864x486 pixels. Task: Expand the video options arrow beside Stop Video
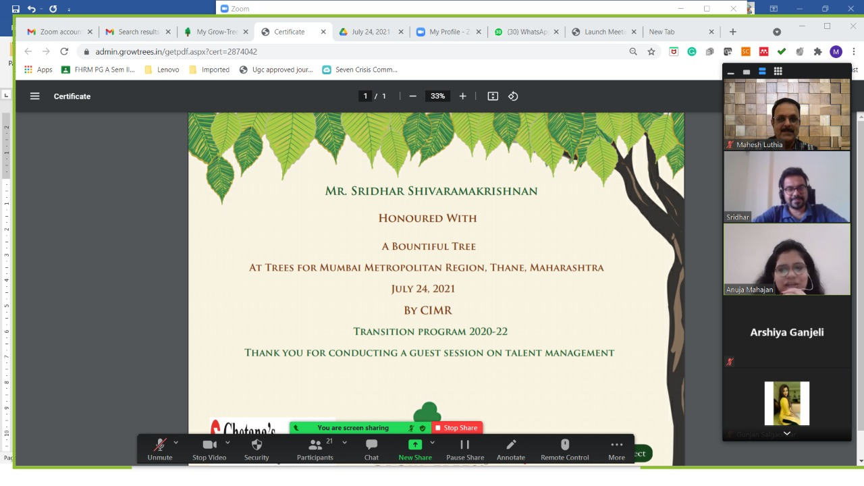click(227, 443)
